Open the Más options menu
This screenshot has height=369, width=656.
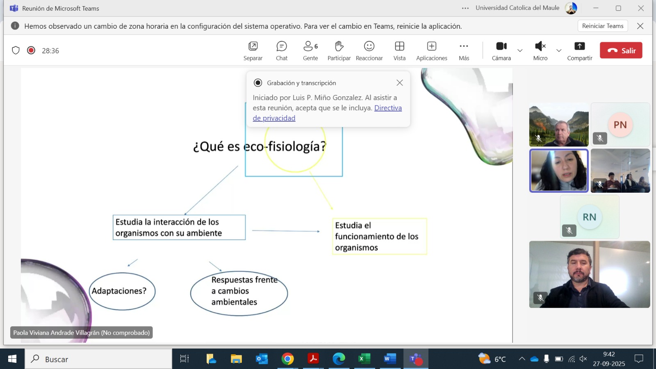click(x=464, y=50)
